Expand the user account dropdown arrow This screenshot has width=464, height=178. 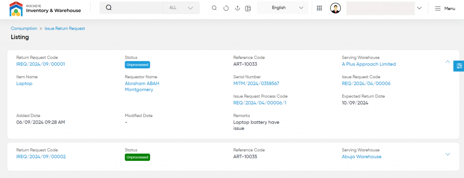[419, 8]
